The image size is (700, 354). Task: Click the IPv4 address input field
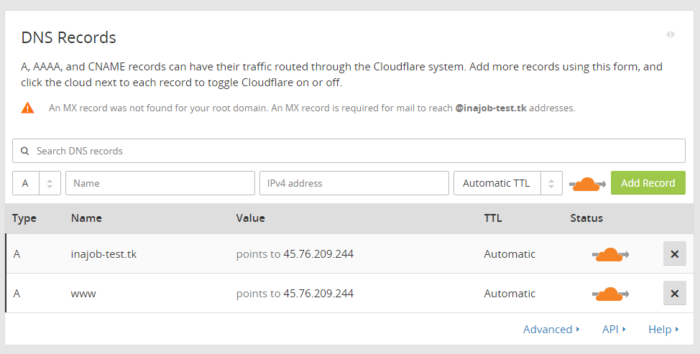click(354, 183)
